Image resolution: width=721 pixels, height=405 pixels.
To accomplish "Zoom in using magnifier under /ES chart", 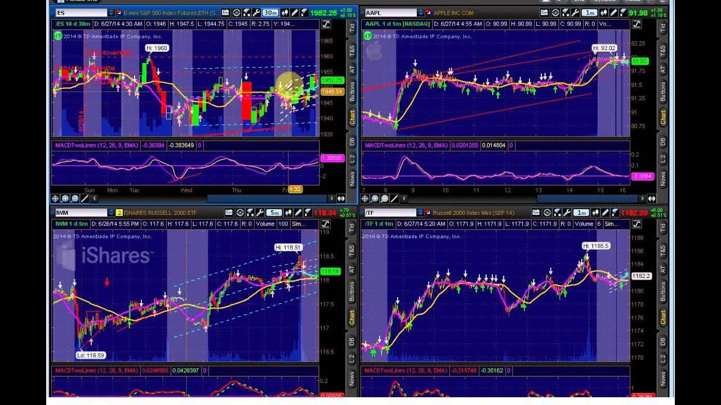I will click(65, 199).
